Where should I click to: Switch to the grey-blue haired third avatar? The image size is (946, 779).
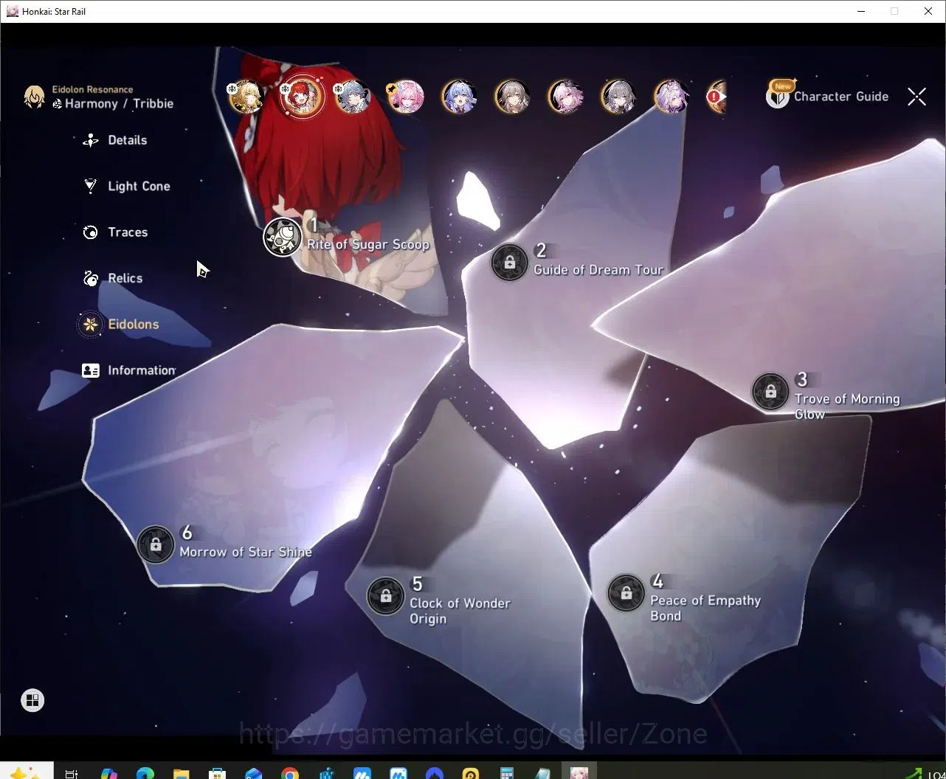tap(353, 97)
